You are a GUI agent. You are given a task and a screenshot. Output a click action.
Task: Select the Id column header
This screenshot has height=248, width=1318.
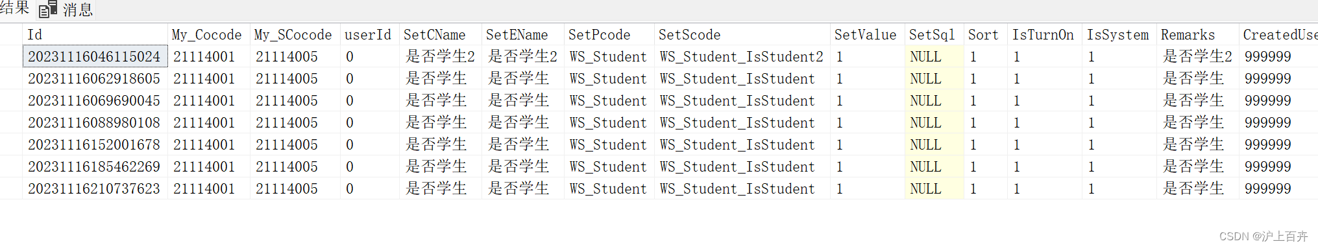[95, 35]
